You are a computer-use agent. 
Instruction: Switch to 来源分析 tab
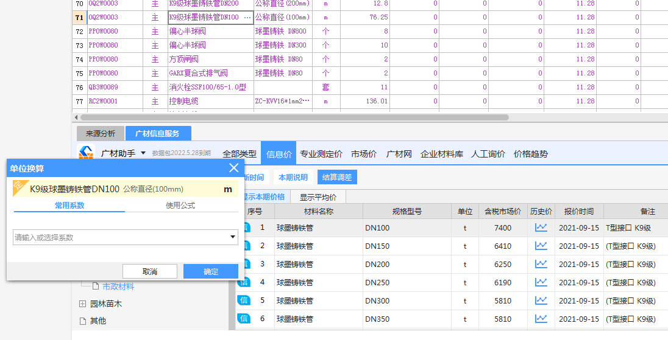(101, 133)
